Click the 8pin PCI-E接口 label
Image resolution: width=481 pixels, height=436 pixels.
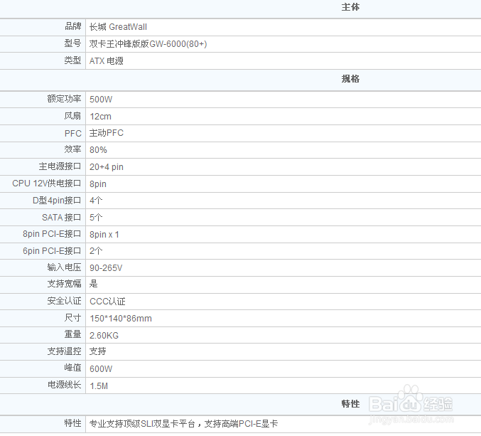tap(52, 234)
